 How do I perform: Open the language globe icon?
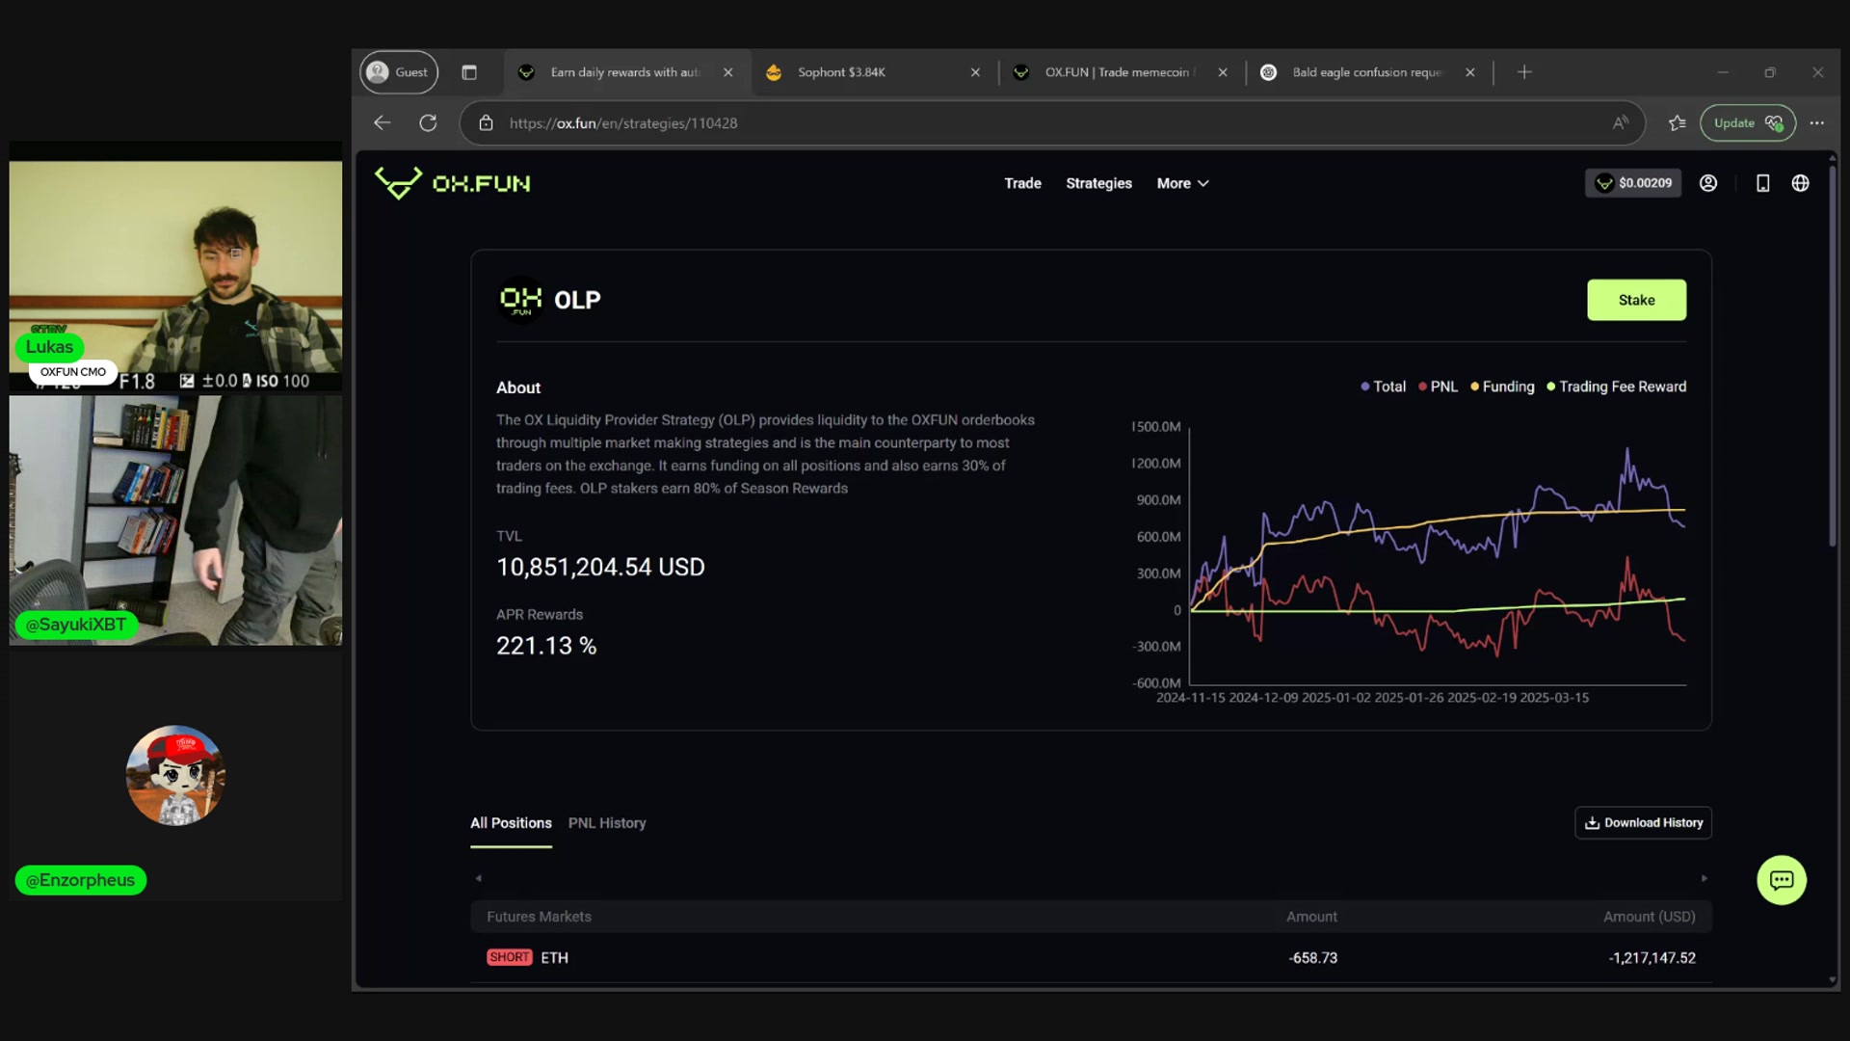(1800, 183)
